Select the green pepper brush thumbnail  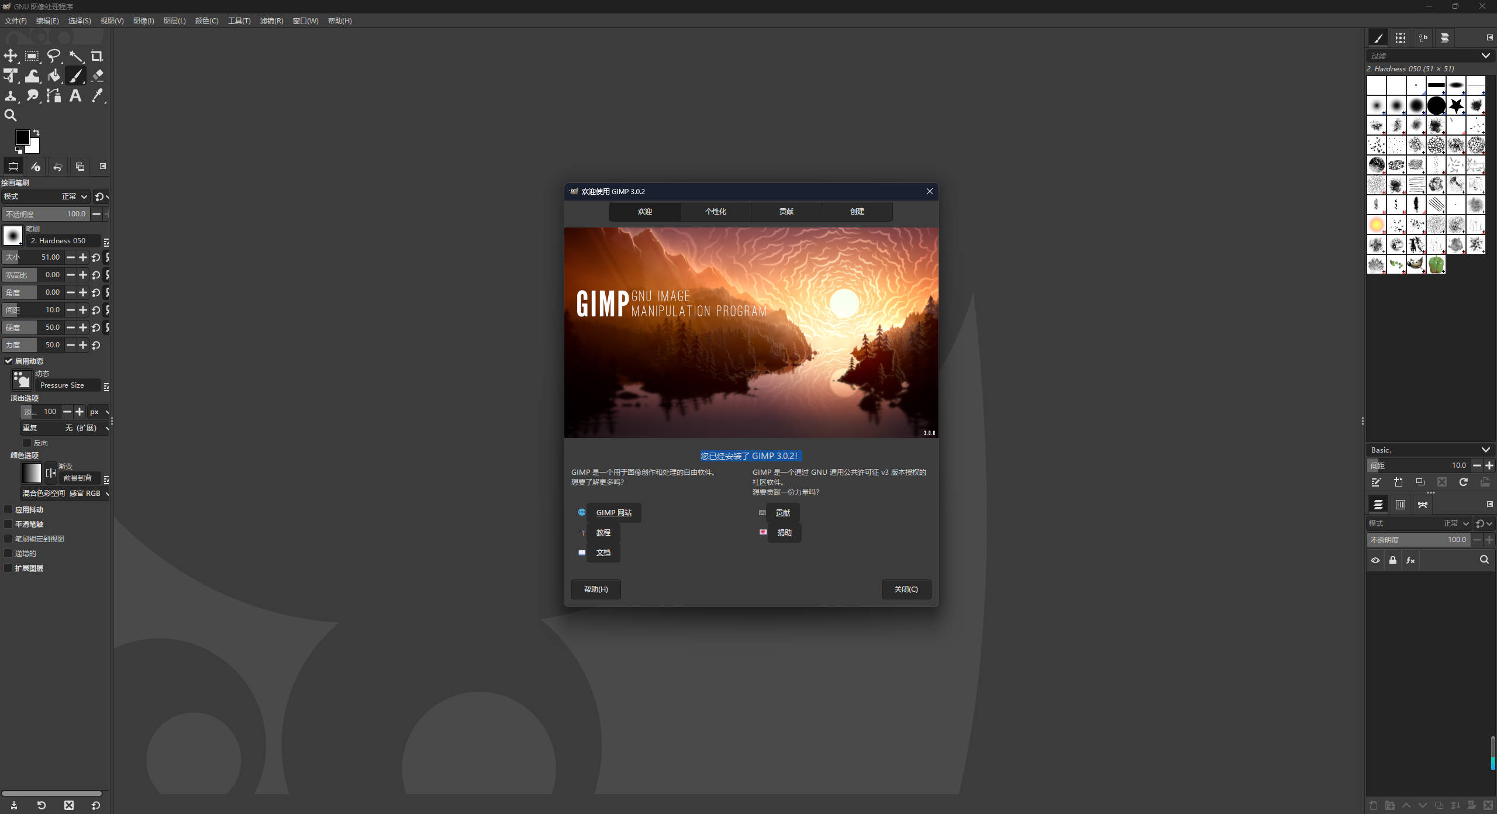(1436, 264)
